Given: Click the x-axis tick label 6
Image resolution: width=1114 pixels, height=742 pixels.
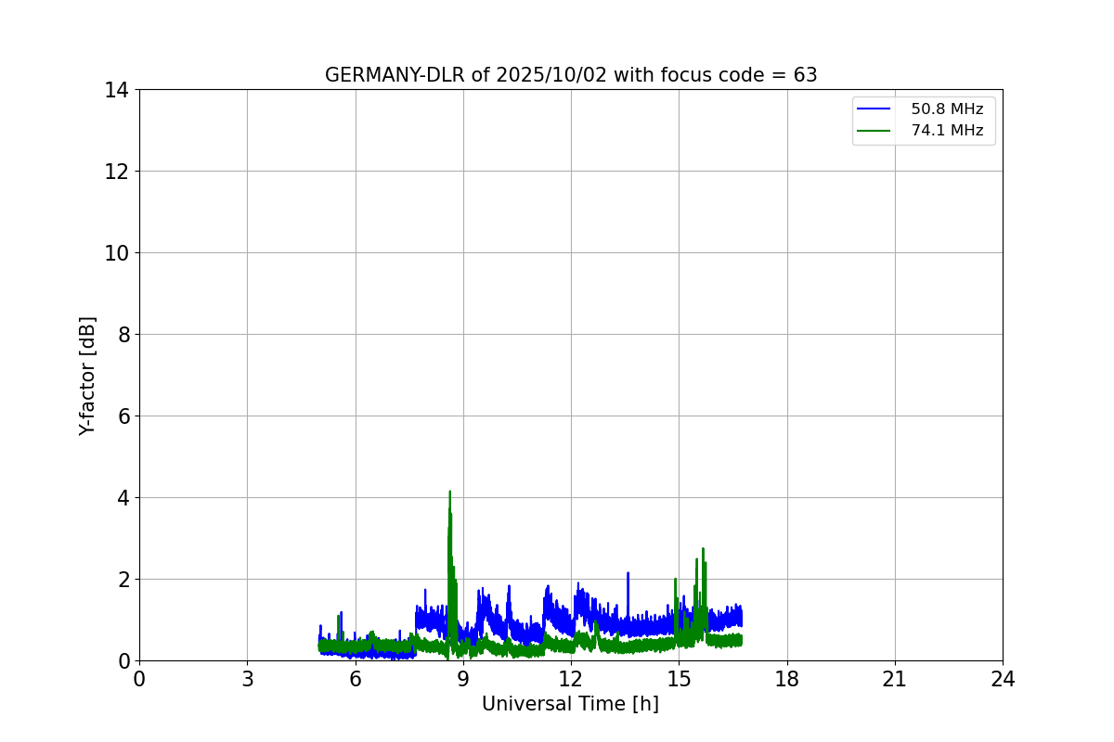Looking at the screenshot, I should coord(356,679).
